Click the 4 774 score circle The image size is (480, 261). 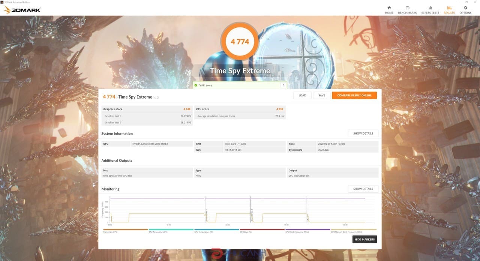tap(240, 42)
